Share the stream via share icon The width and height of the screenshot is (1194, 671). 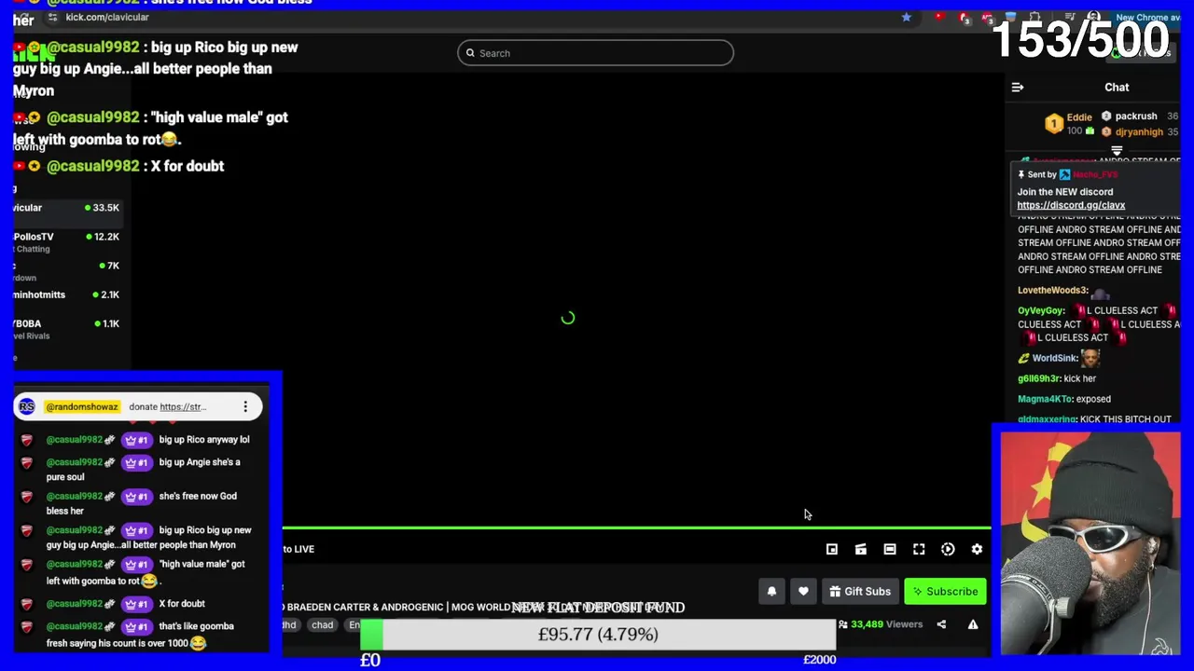pyautogui.click(x=941, y=624)
